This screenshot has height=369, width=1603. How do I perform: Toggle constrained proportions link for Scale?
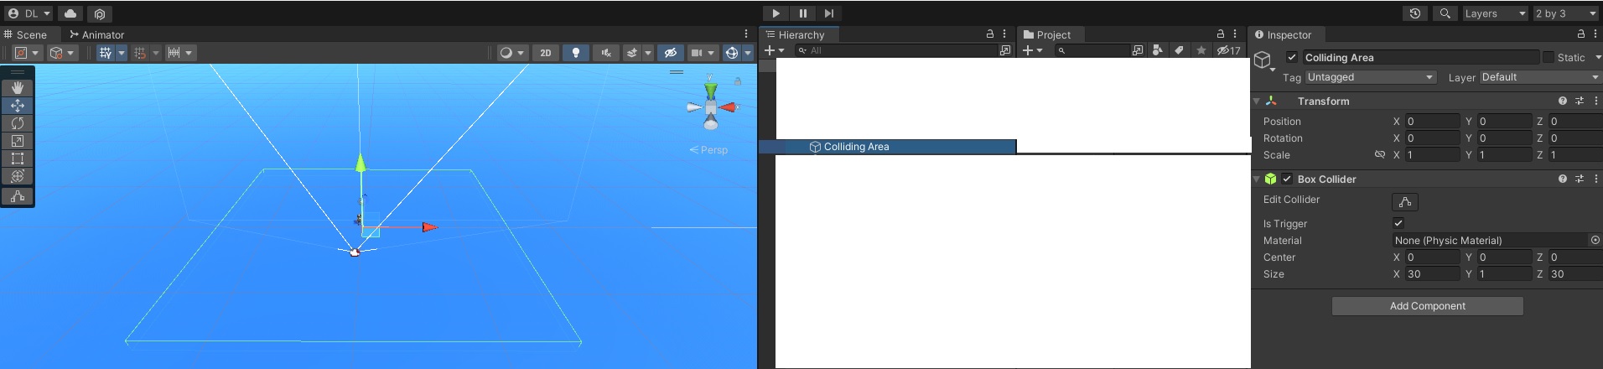pyautogui.click(x=1379, y=155)
